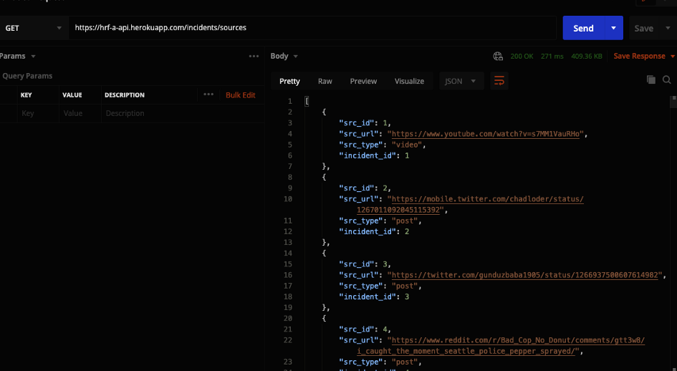This screenshot has height=371, width=677.
Task: Click the "video" src_type value
Action: 406,145
